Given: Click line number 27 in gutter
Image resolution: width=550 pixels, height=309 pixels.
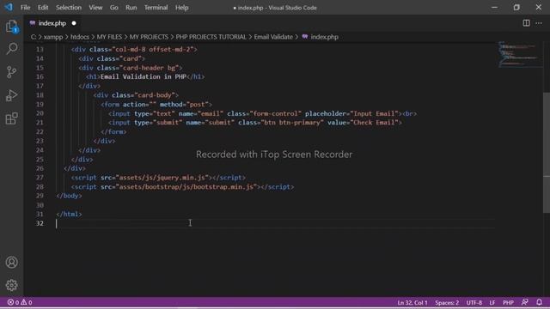Looking at the screenshot, I should (40, 178).
